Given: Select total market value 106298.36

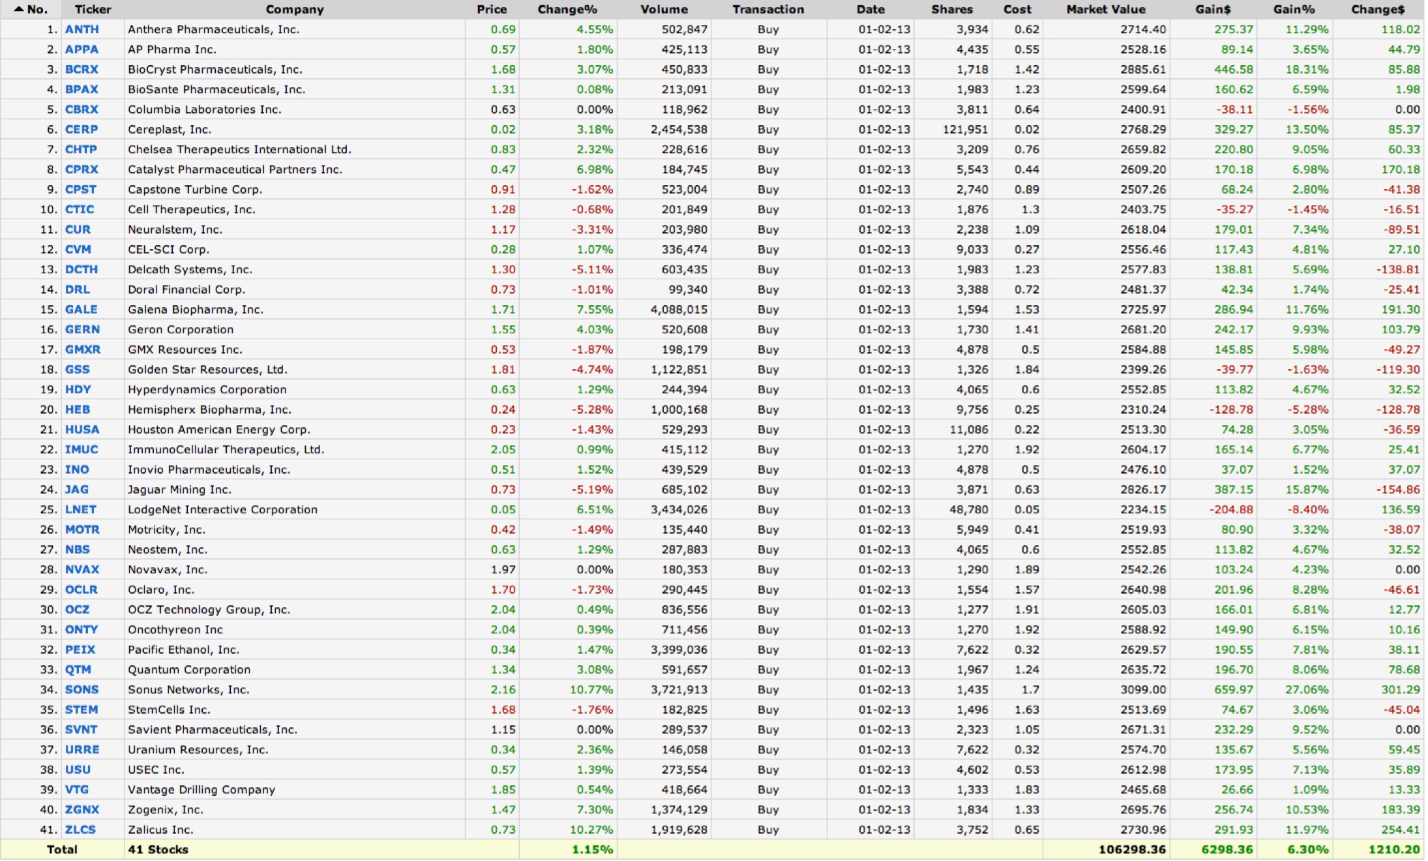Looking at the screenshot, I should coord(1106,849).
